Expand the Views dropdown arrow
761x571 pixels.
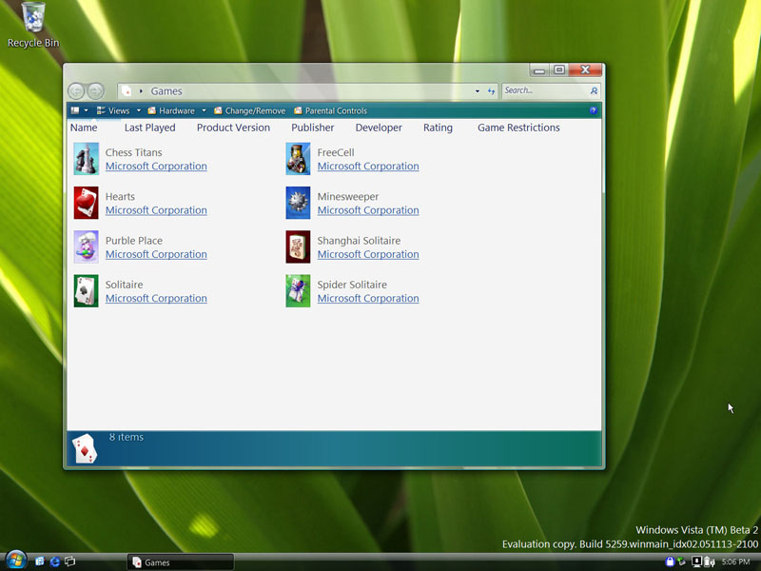click(x=138, y=110)
